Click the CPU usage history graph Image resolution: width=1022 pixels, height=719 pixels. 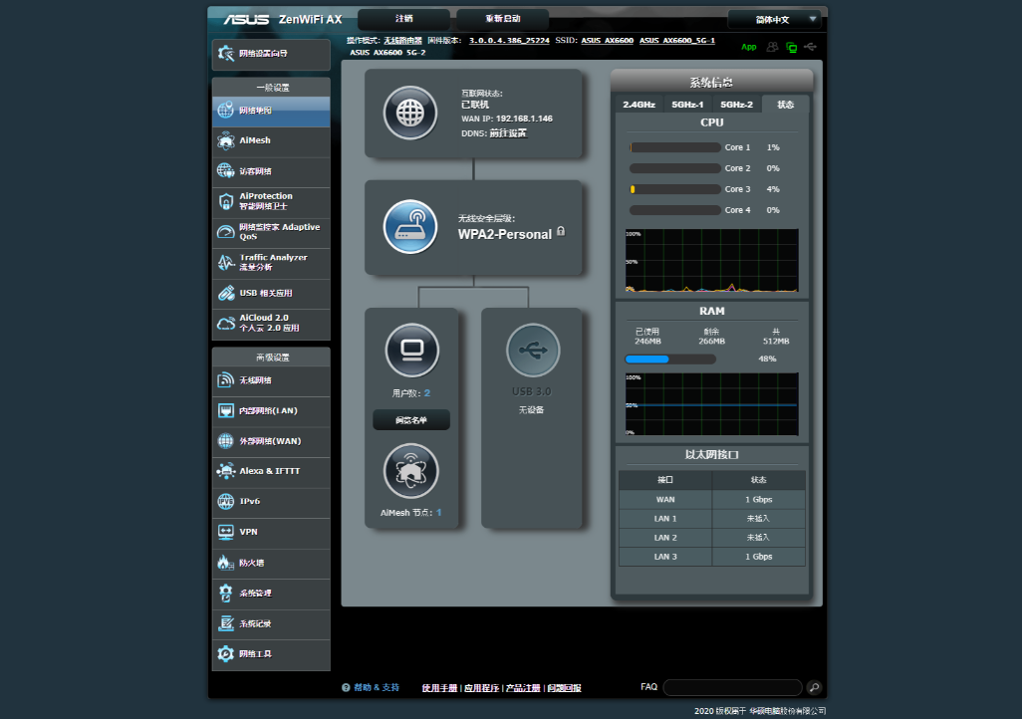(x=712, y=260)
